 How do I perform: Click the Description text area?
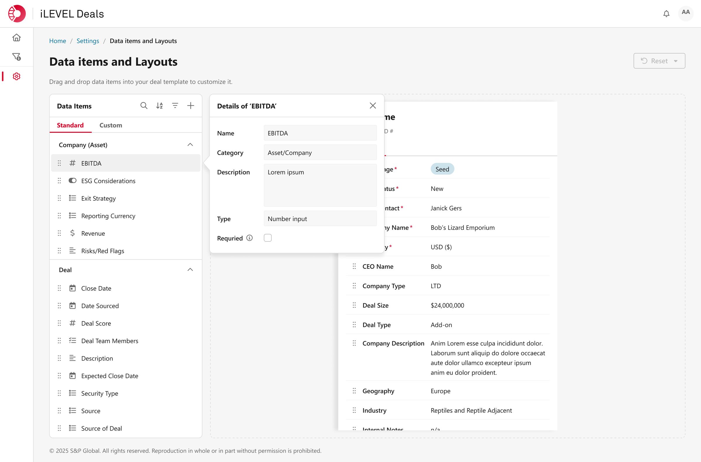coord(320,185)
